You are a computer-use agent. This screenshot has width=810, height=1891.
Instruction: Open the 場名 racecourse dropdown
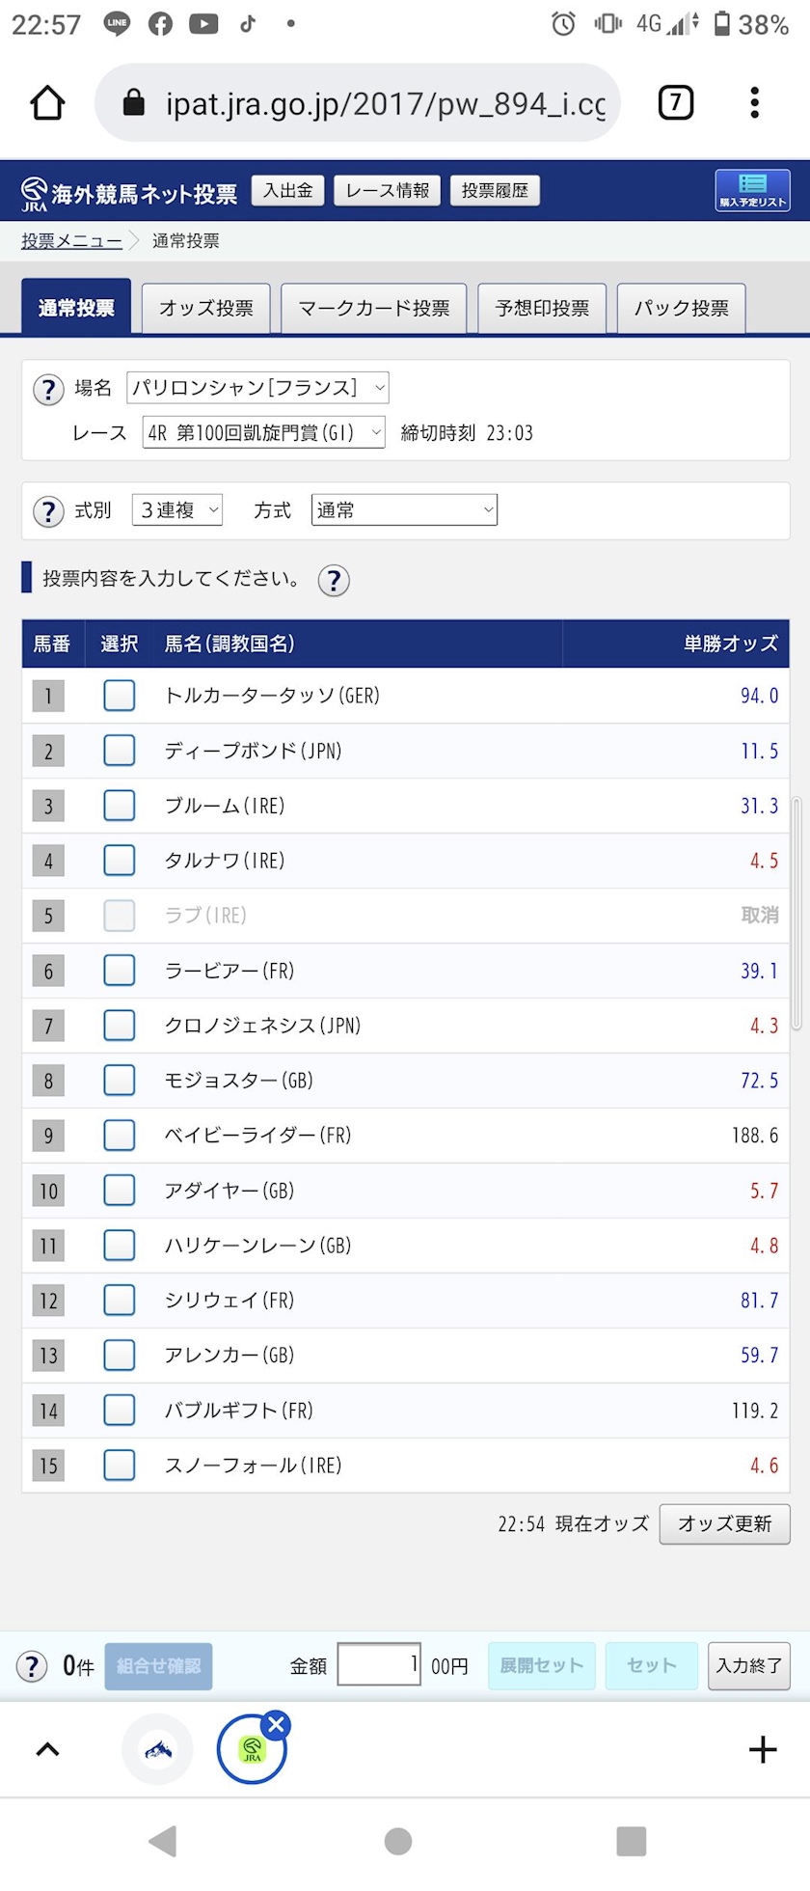(x=257, y=388)
